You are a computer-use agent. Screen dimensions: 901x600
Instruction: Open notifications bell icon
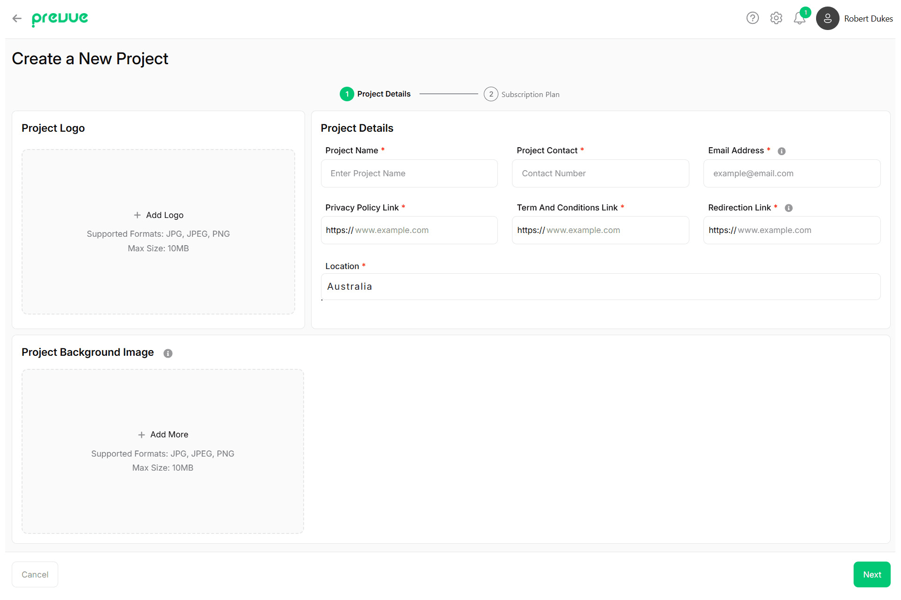[800, 19]
